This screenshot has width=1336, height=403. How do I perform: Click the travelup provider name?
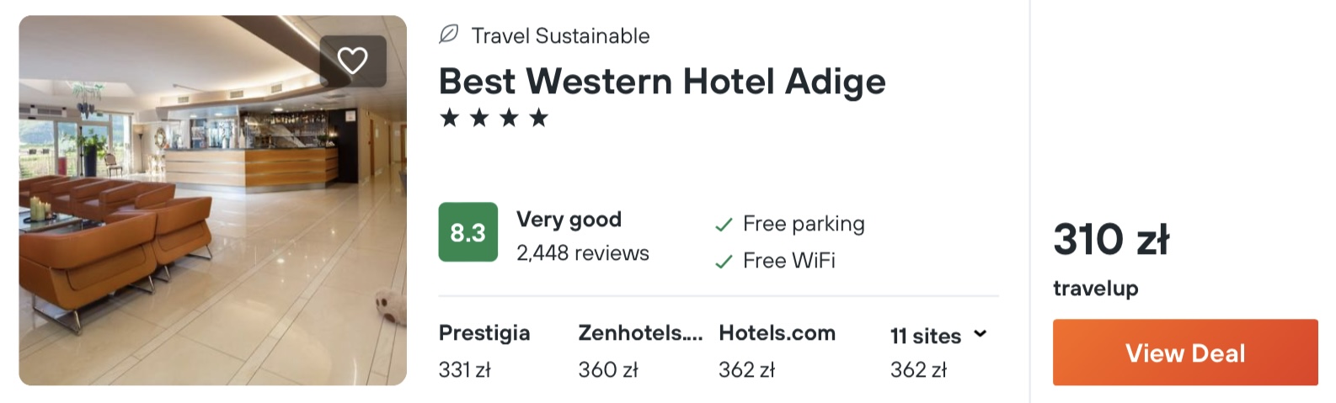(1095, 289)
